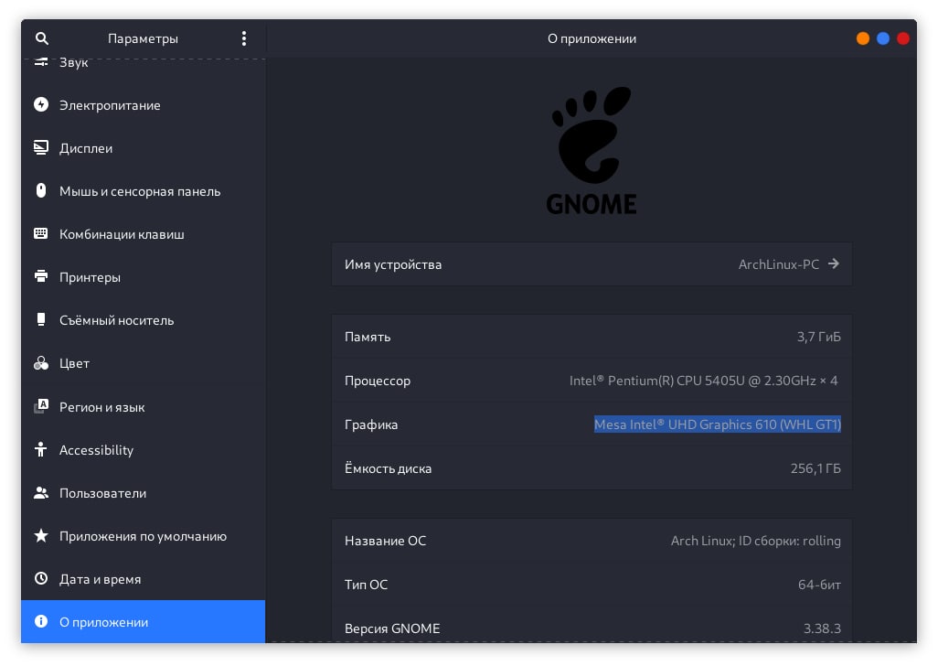Click the Accessibility person icon
Screen dimensions: 938x666
coord(40,449)
